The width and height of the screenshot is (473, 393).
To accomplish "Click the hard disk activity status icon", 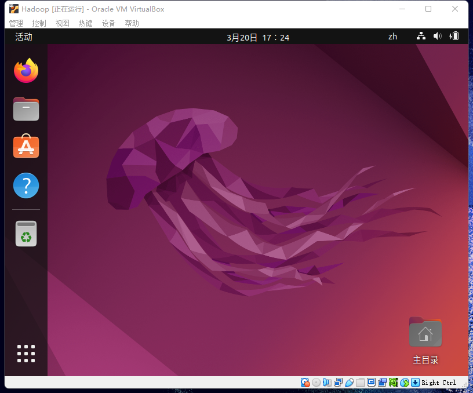I will click(305, 383).
